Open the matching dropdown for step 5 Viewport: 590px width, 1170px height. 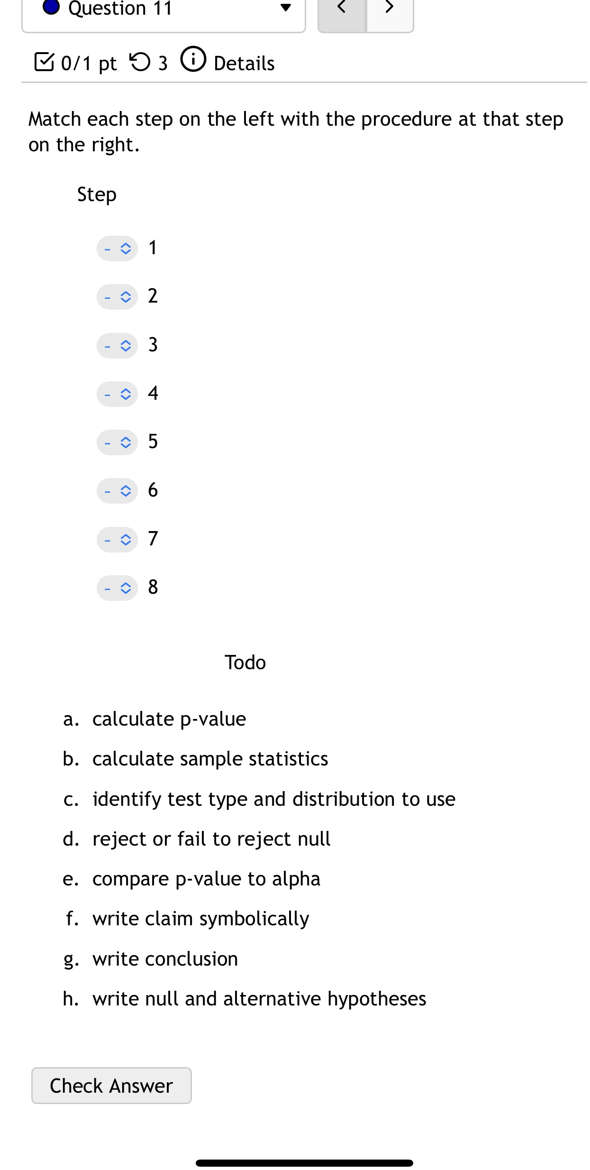pos(117,442)
